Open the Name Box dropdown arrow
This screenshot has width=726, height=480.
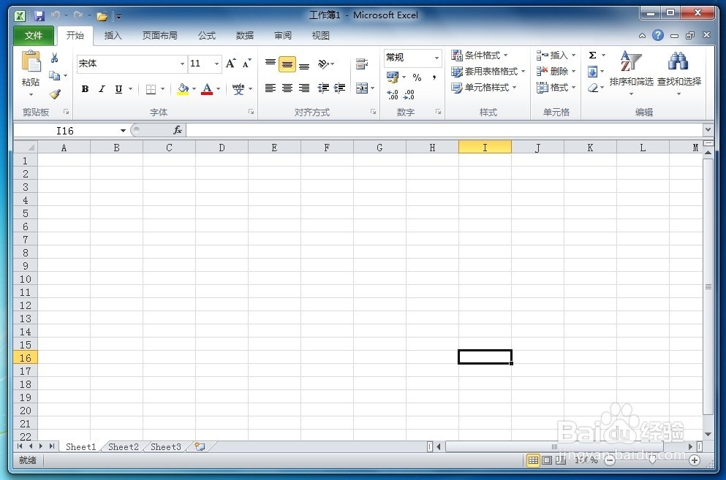click(123, 131)
